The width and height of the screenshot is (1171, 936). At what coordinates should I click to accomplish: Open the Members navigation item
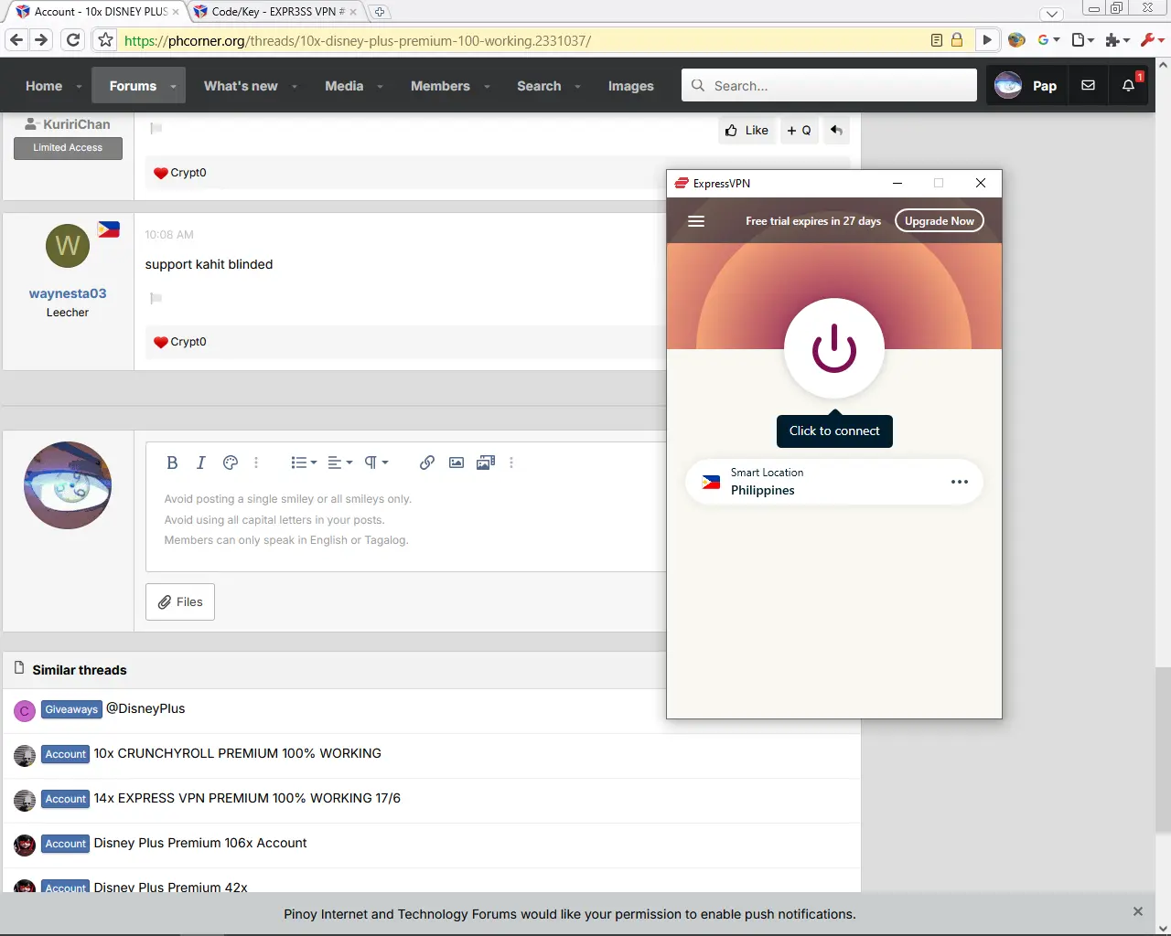click(x=440, y=86)
